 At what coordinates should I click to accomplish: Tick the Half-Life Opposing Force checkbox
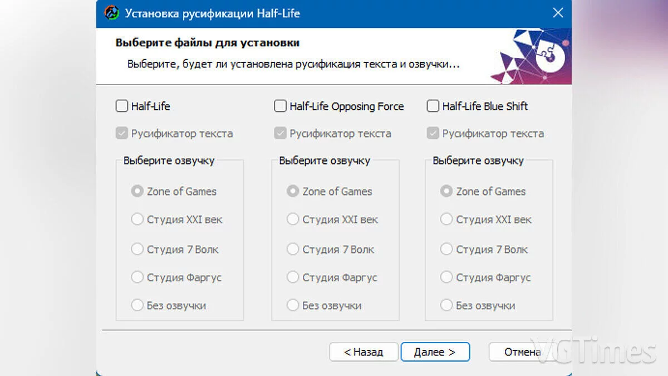[x=281, y=106]
